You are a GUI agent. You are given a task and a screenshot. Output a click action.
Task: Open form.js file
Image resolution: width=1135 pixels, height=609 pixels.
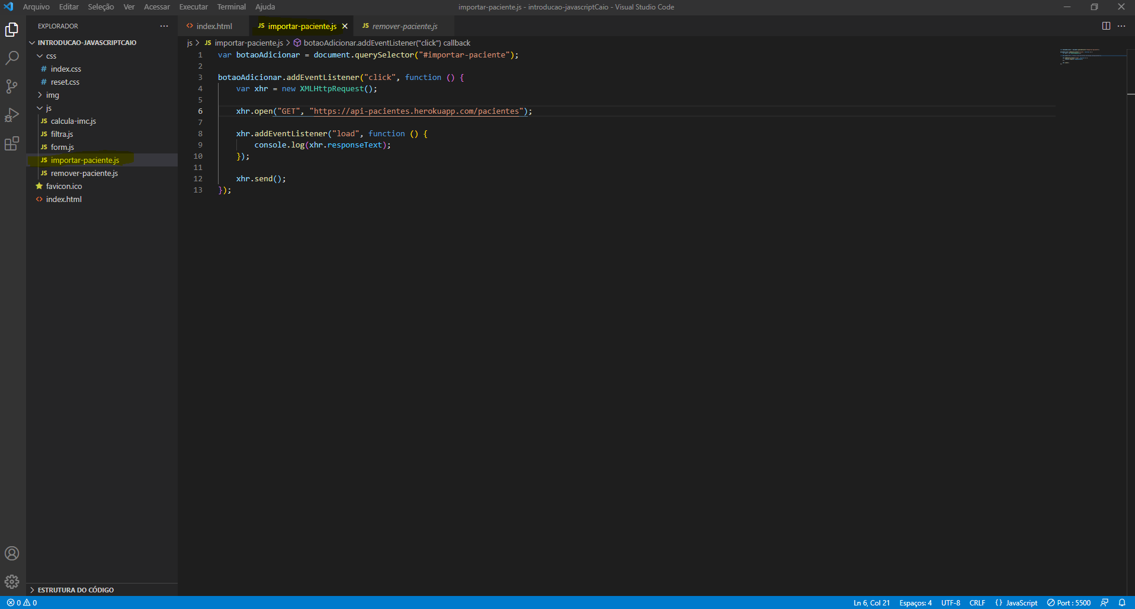click(x=102, y=147)
